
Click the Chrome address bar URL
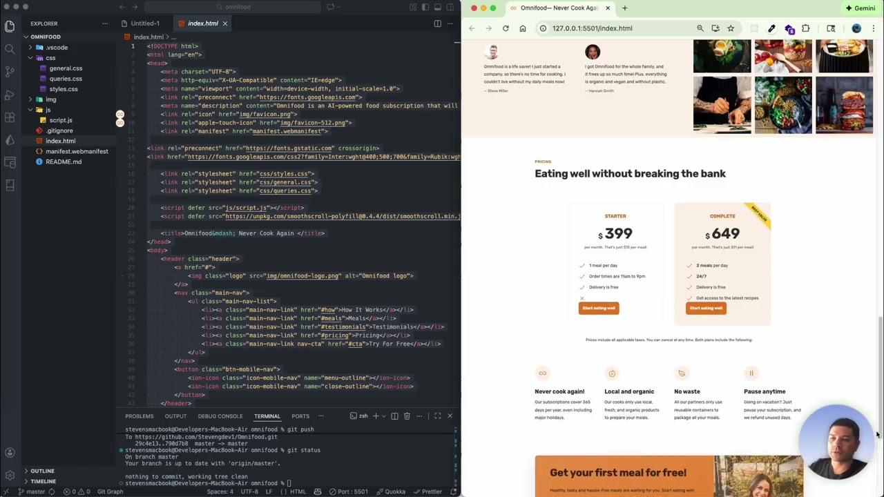pyautogui.click(x=593, y=28)
